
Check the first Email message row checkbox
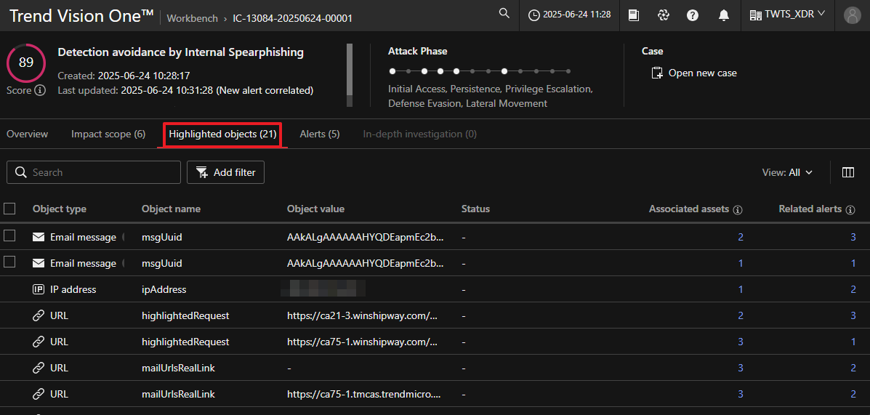click(9, 236)
